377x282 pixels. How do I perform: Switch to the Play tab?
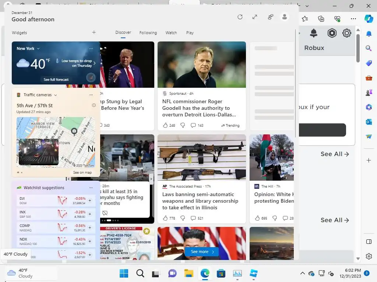tap(190, 33)
